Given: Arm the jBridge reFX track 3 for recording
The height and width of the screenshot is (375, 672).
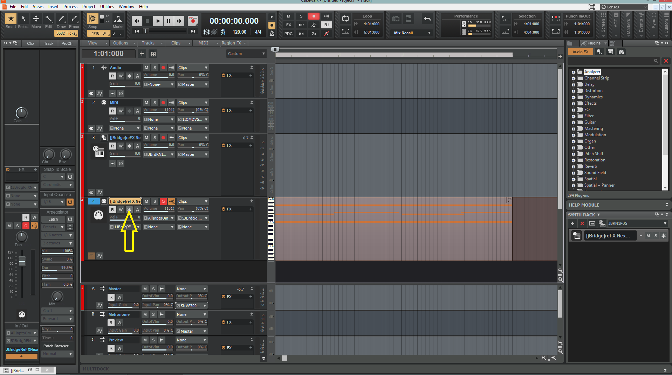Looking at the screenshot, I should coord(163,138).
